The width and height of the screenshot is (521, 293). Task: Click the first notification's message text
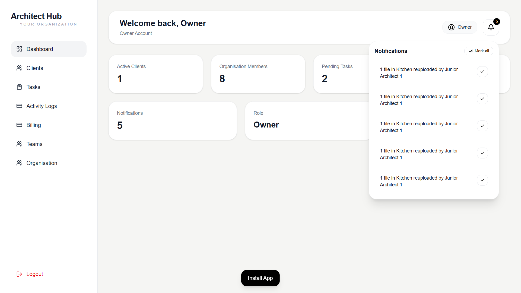point(419,73)
